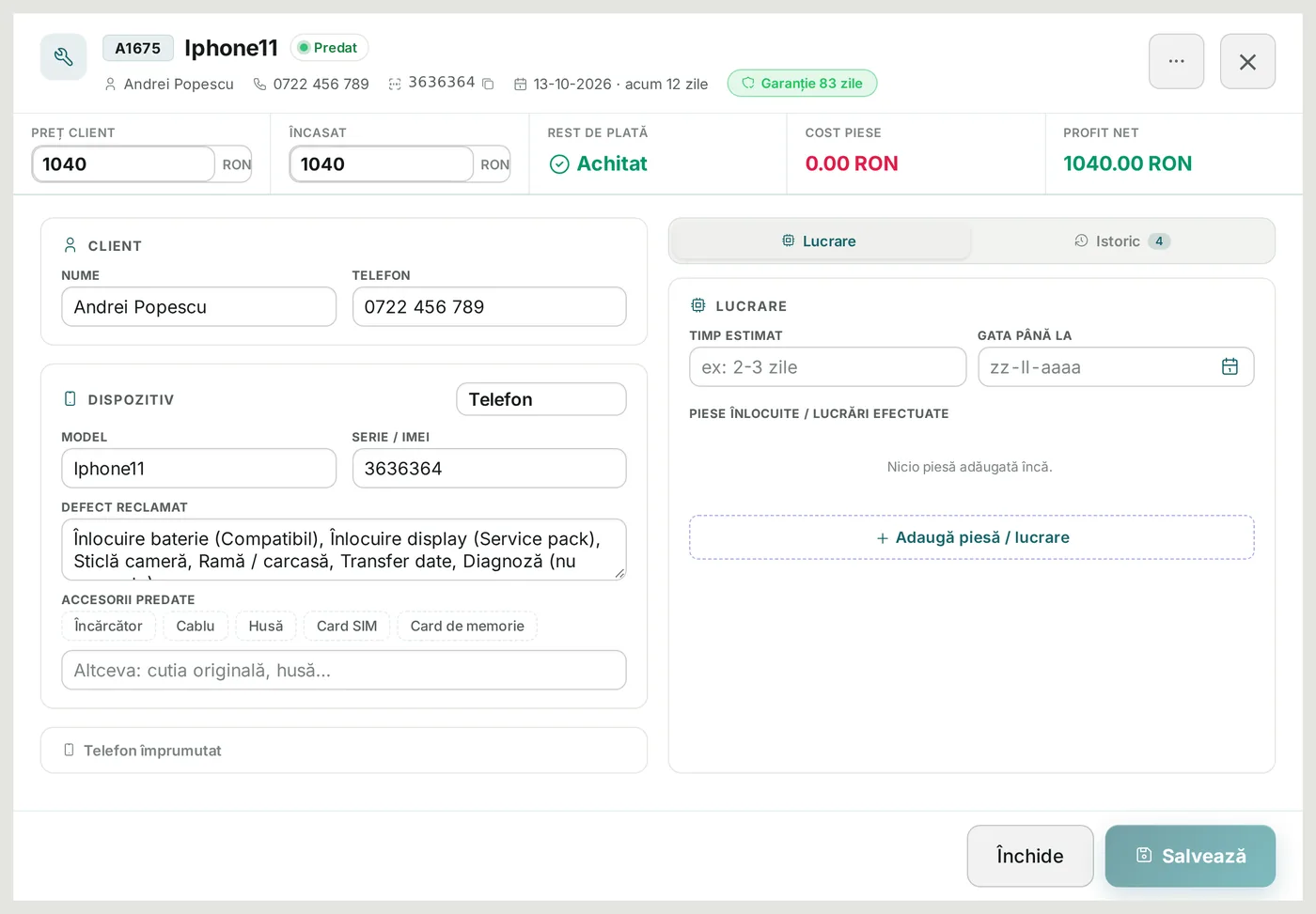
Task: Click the Telefon number input field
Action: point(489,307)
